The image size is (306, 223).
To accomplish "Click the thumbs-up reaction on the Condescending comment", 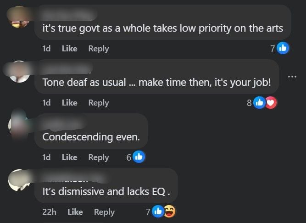I will click(x=139, y=156).
